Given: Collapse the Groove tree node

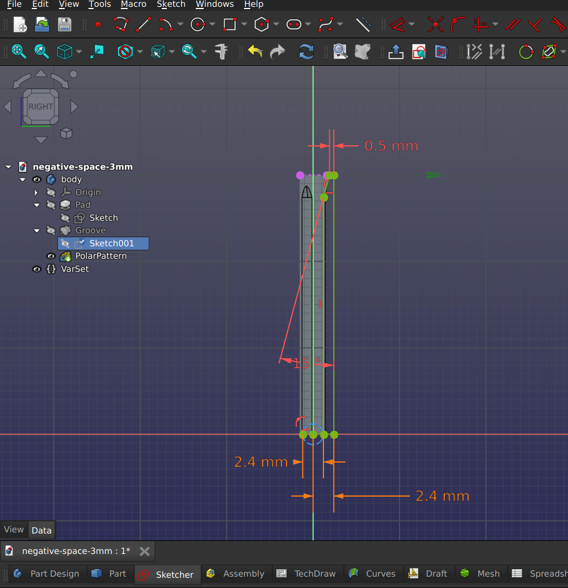Looking at the screenshot, I should (36, 230).
